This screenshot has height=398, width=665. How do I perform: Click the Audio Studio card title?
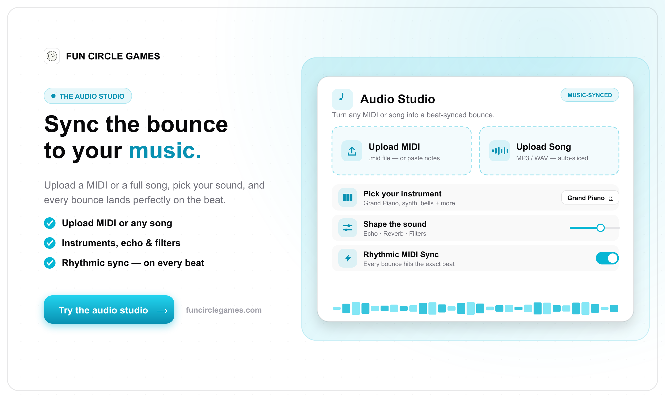click(397, 99)
